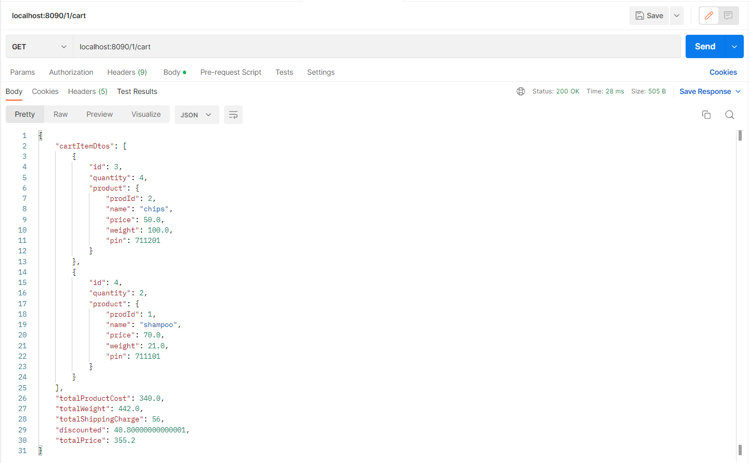Send the request to localhost:8090/1/cart
Image resolution: width=749 pixels, height=463 pixels.
[705, 46]
